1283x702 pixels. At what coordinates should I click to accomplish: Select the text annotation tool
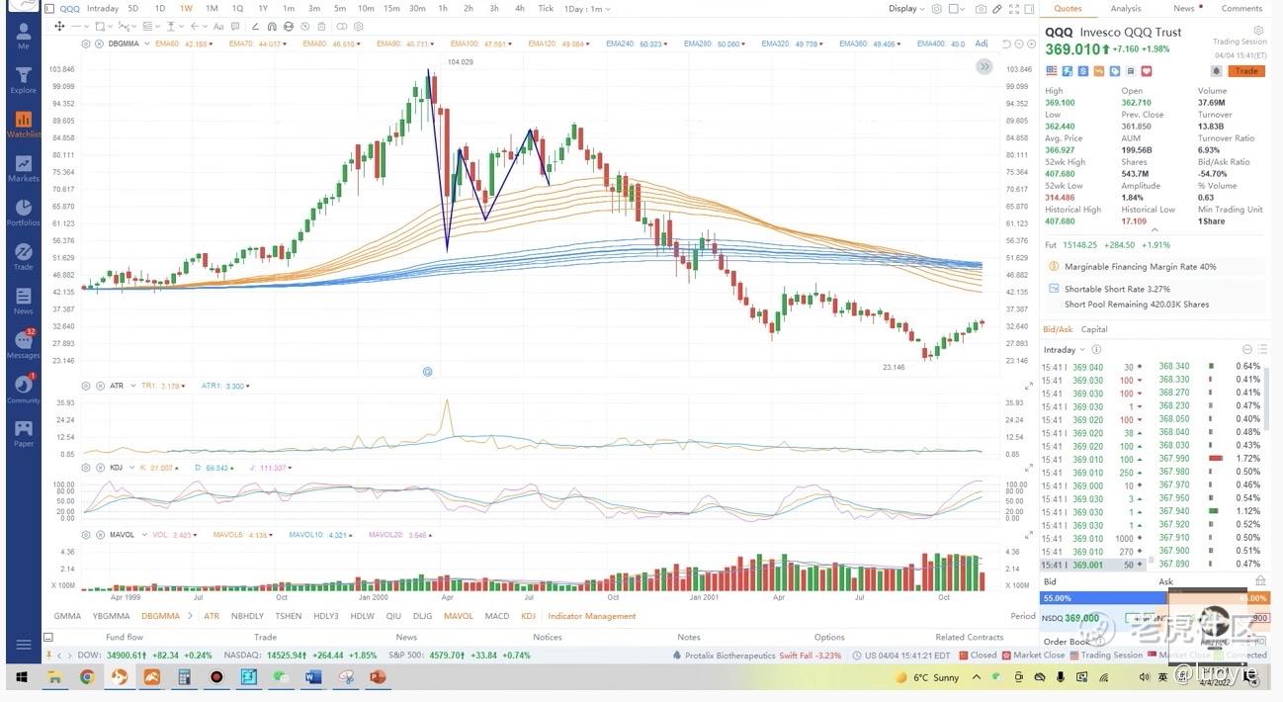tap(217, 26)
